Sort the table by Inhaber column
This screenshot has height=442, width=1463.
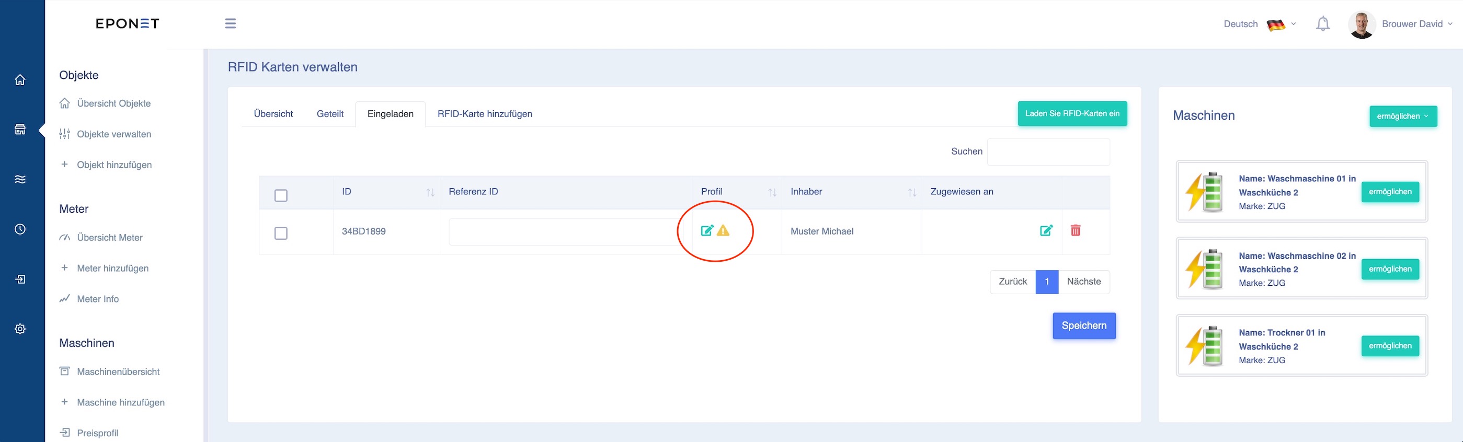pos(912,192)
